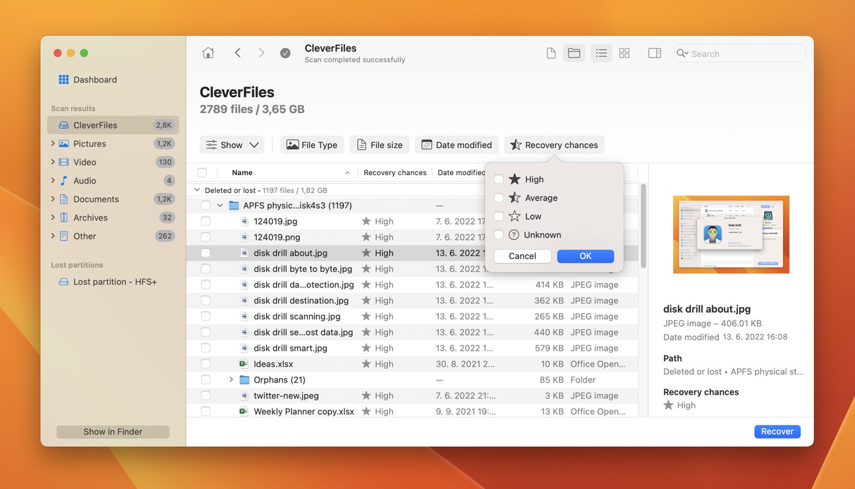This screenshot has height=489, width=855.
Task: Collapse the Deleted or lost group
Action: 197,190
